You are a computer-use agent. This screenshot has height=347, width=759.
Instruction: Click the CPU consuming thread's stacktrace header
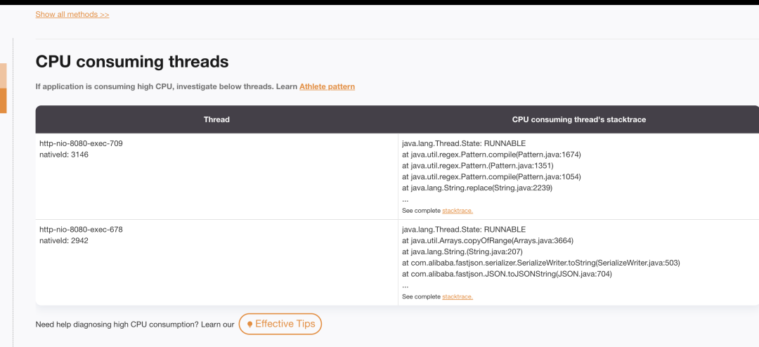[x=578, y=119]
